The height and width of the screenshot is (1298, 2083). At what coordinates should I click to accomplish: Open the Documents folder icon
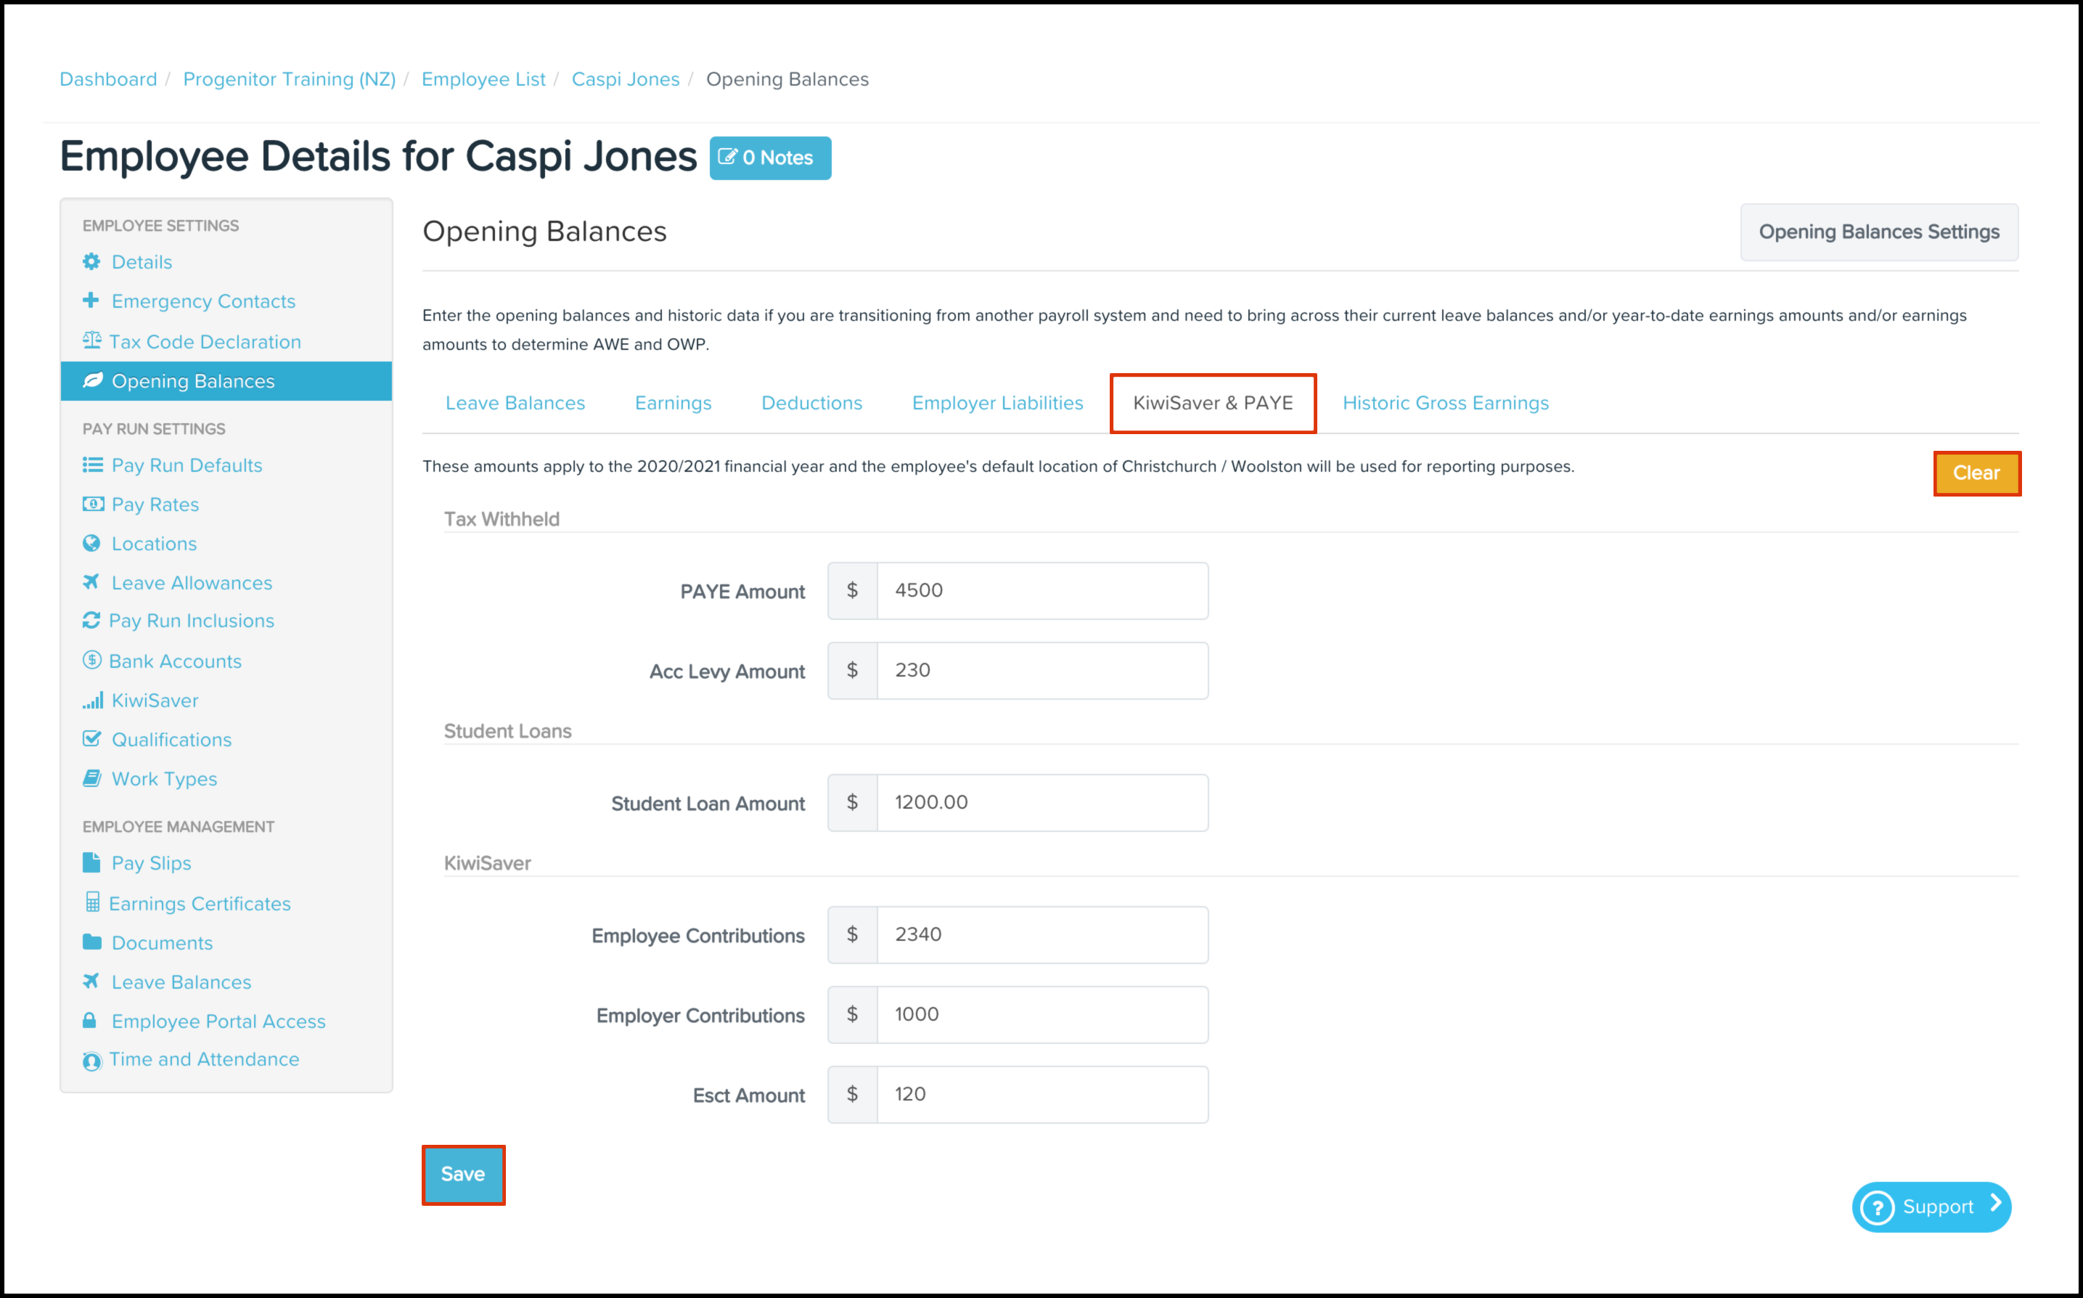(92, 942)
